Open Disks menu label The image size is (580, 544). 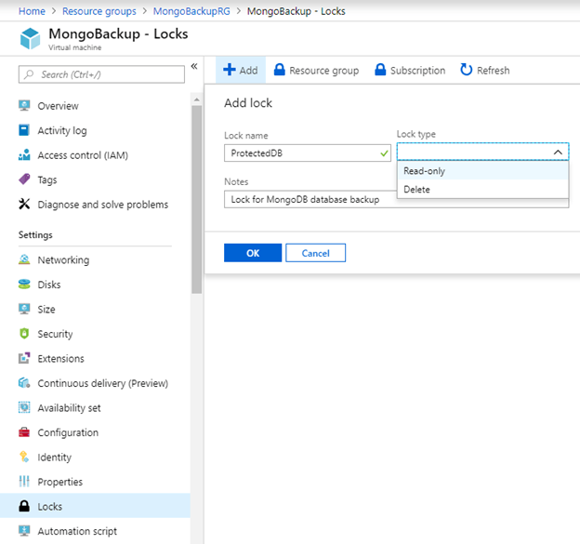click(x=49, y=285)
